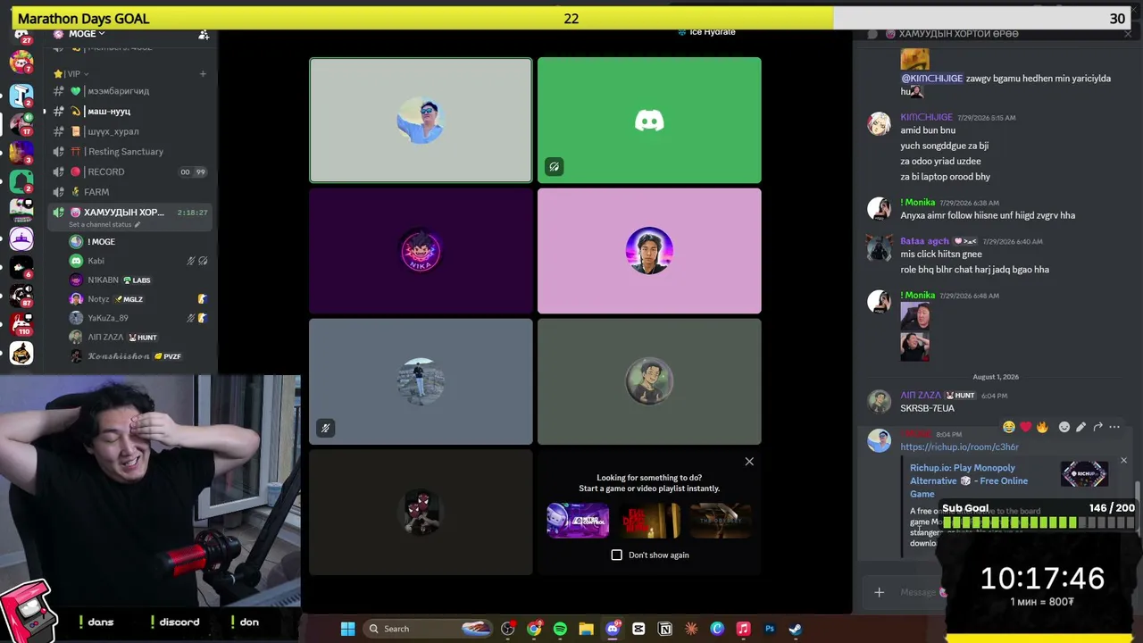Open the Richup.io embed title link
1143x643 pixels.
(x=969, y=480)
